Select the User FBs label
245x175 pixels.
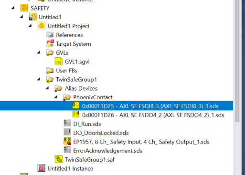(x=67, y=71)
